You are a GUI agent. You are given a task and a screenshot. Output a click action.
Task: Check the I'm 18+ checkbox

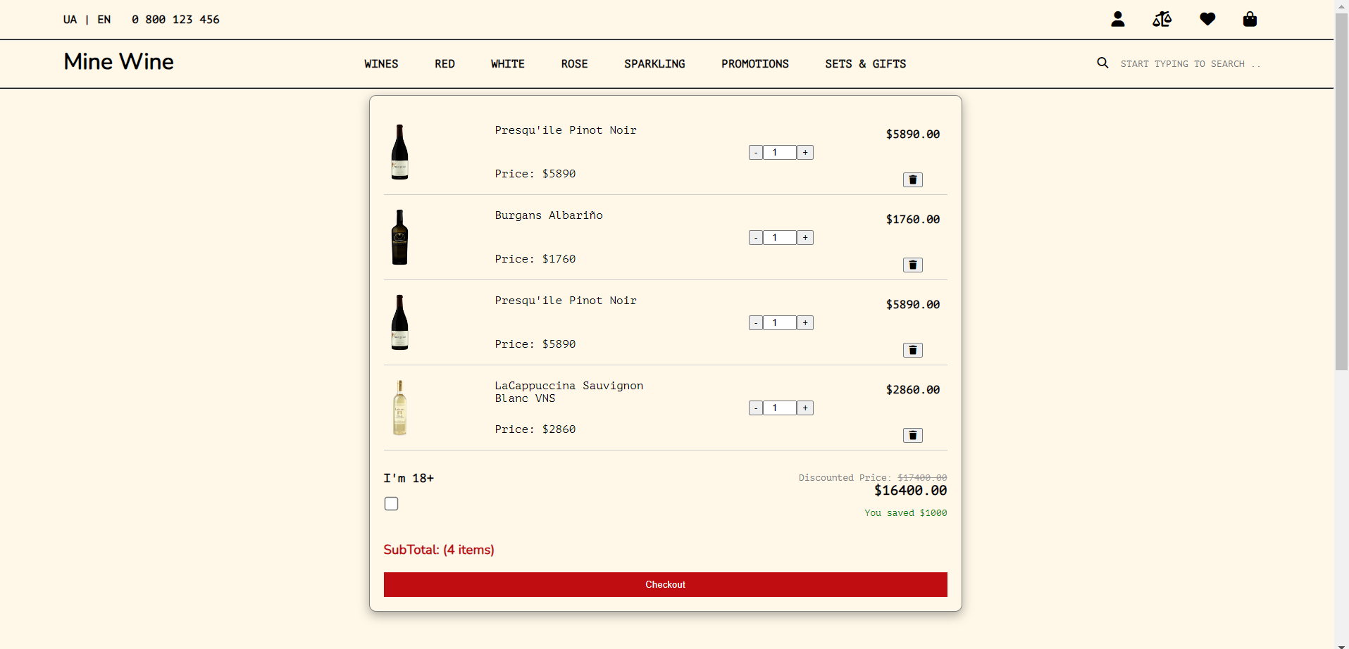(x=391, y=503)
